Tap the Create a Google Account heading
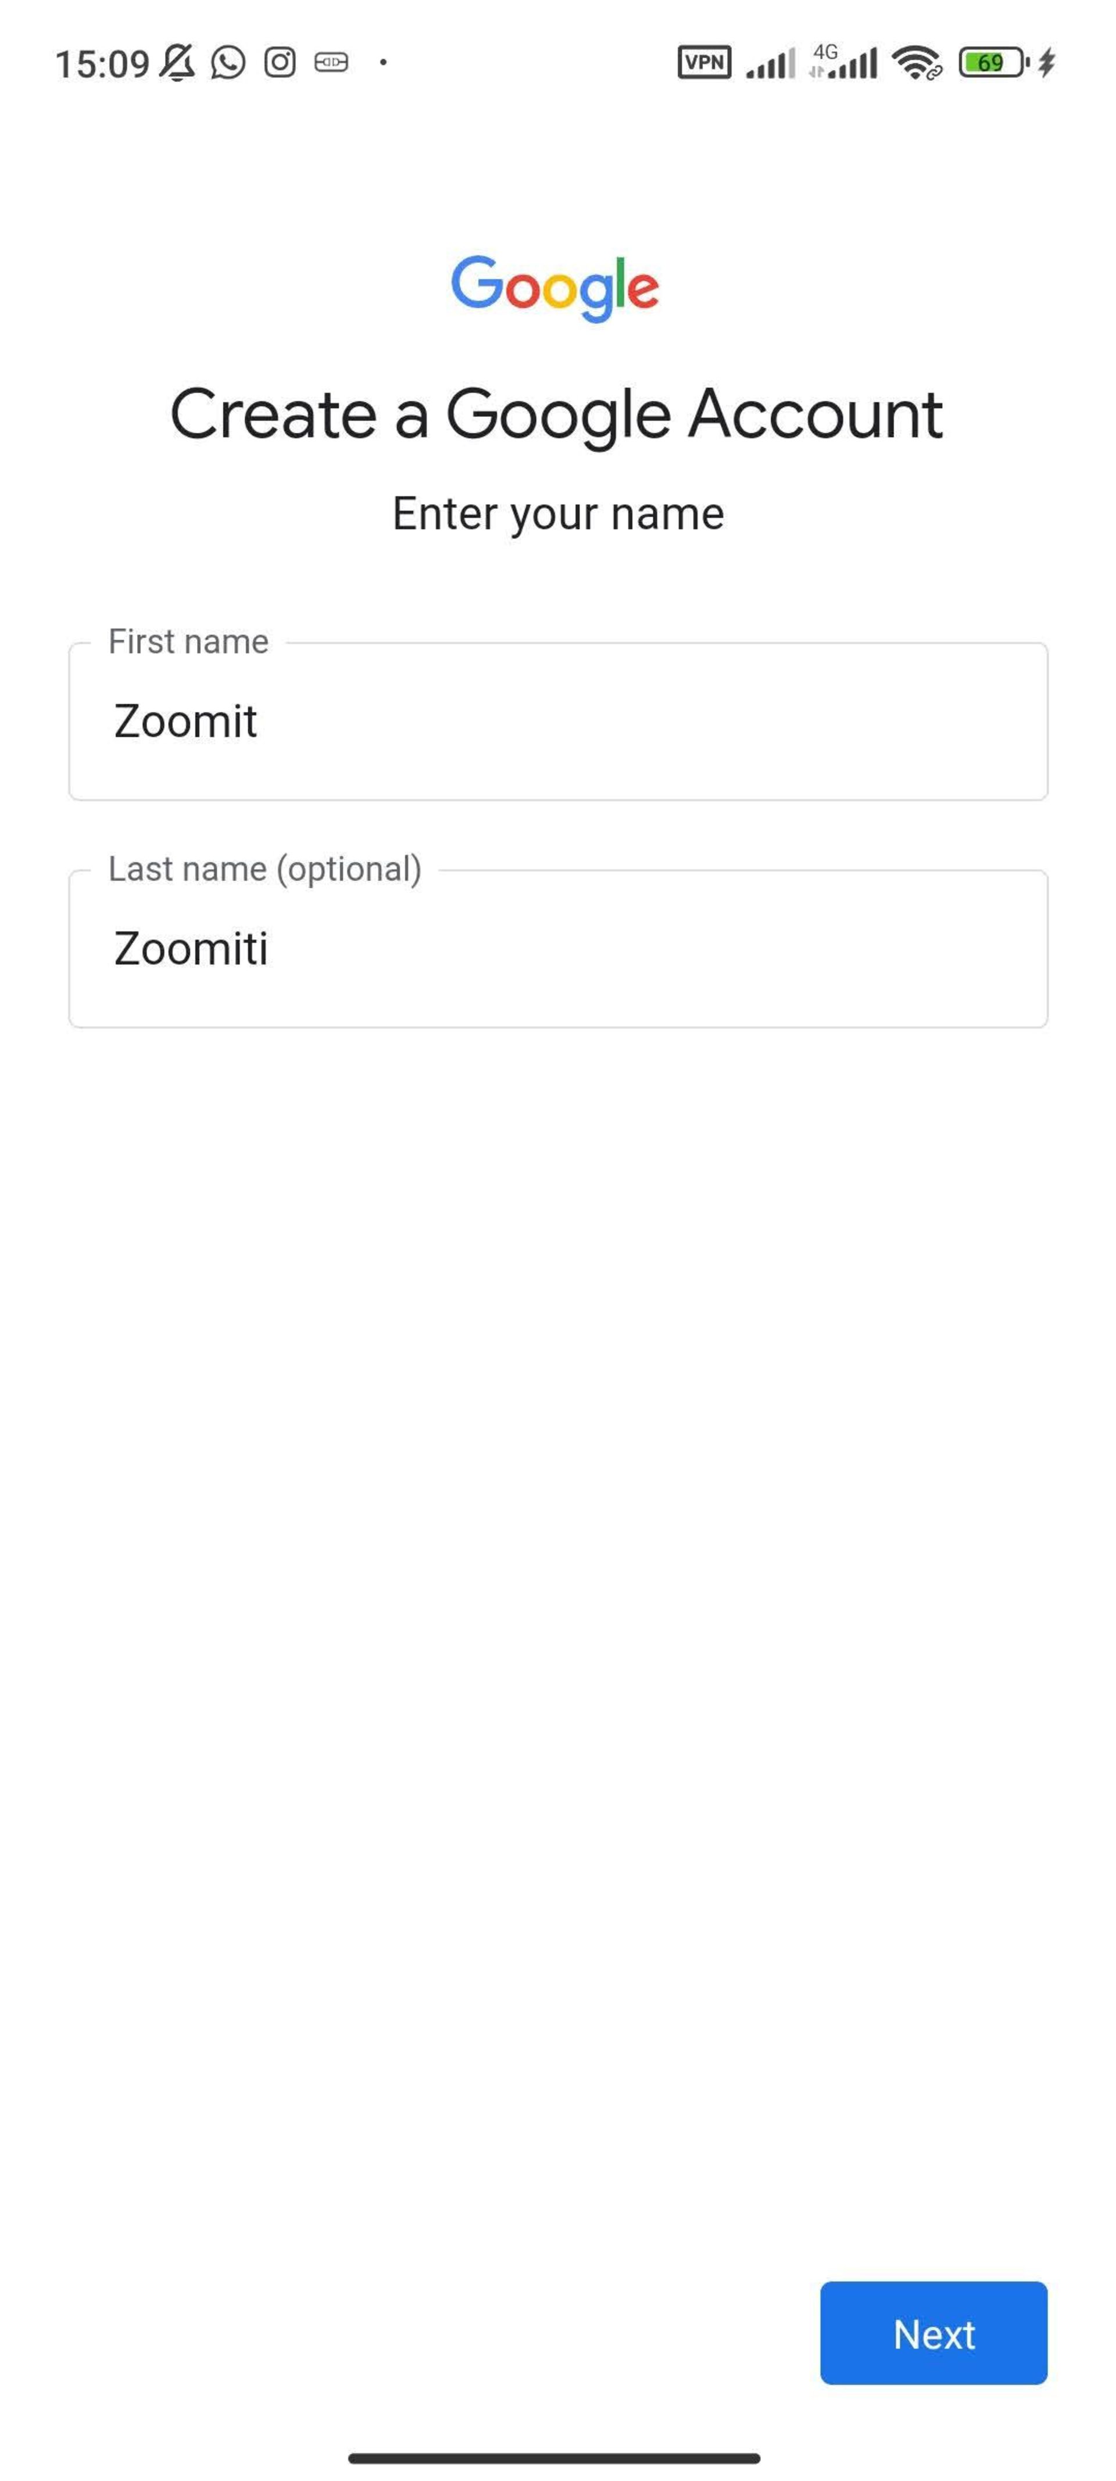 (557, 414)
